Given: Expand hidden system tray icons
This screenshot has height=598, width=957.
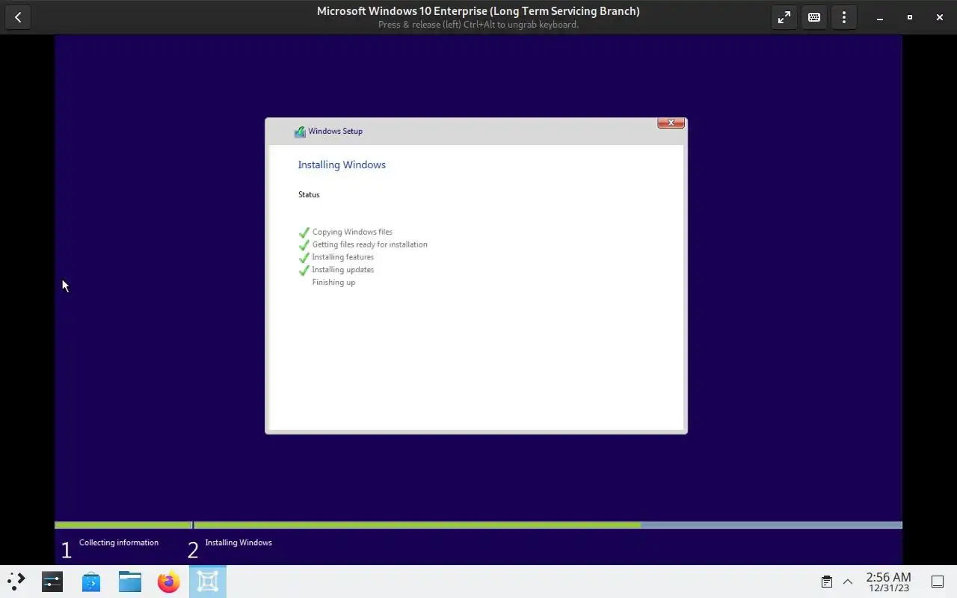Looking at the screenshot, I should [848, 582].
